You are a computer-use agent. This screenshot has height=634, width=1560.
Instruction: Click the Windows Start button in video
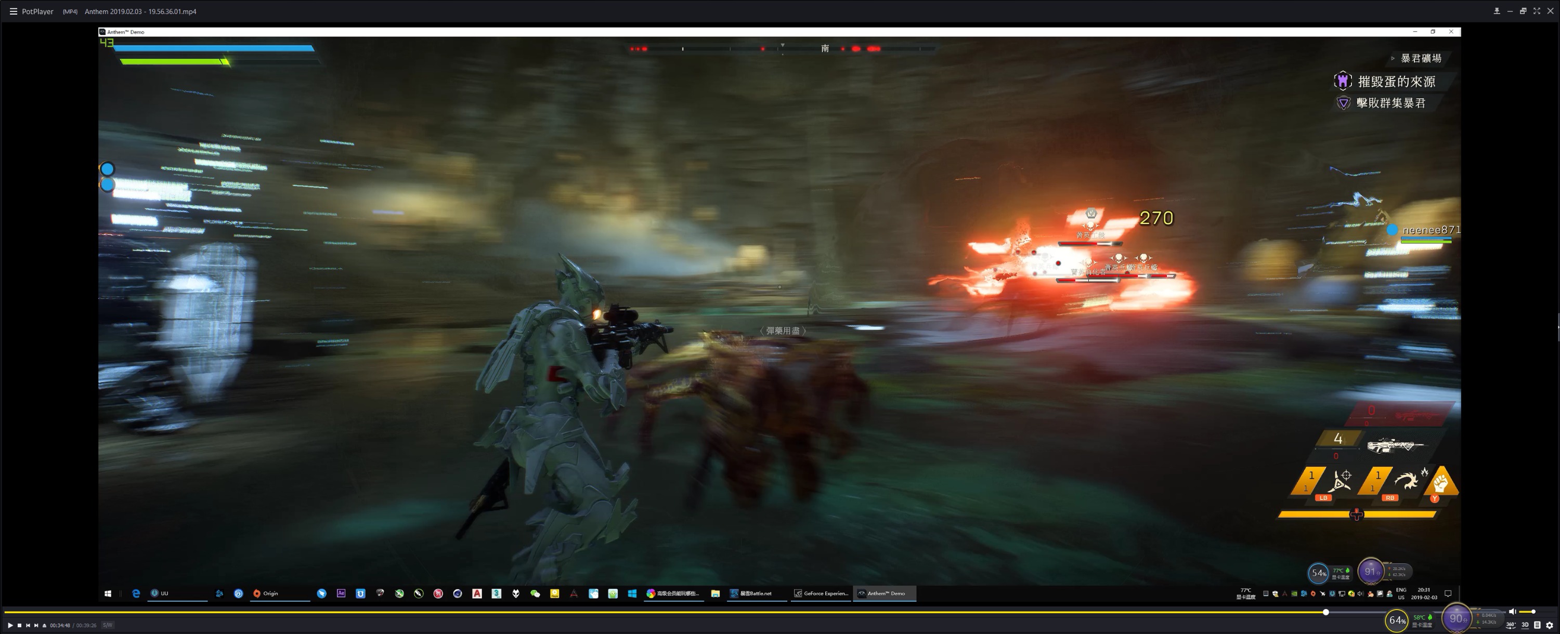tap(108, 593)
